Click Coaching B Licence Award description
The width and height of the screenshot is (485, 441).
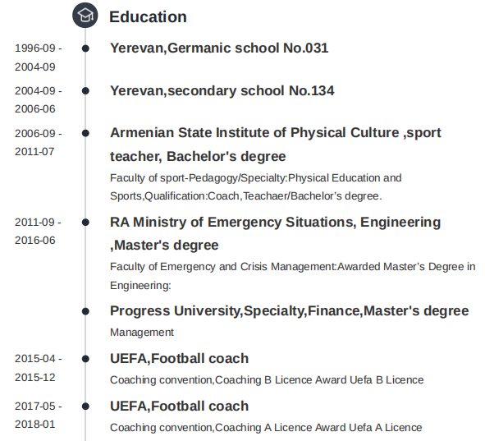pos(267,379)
